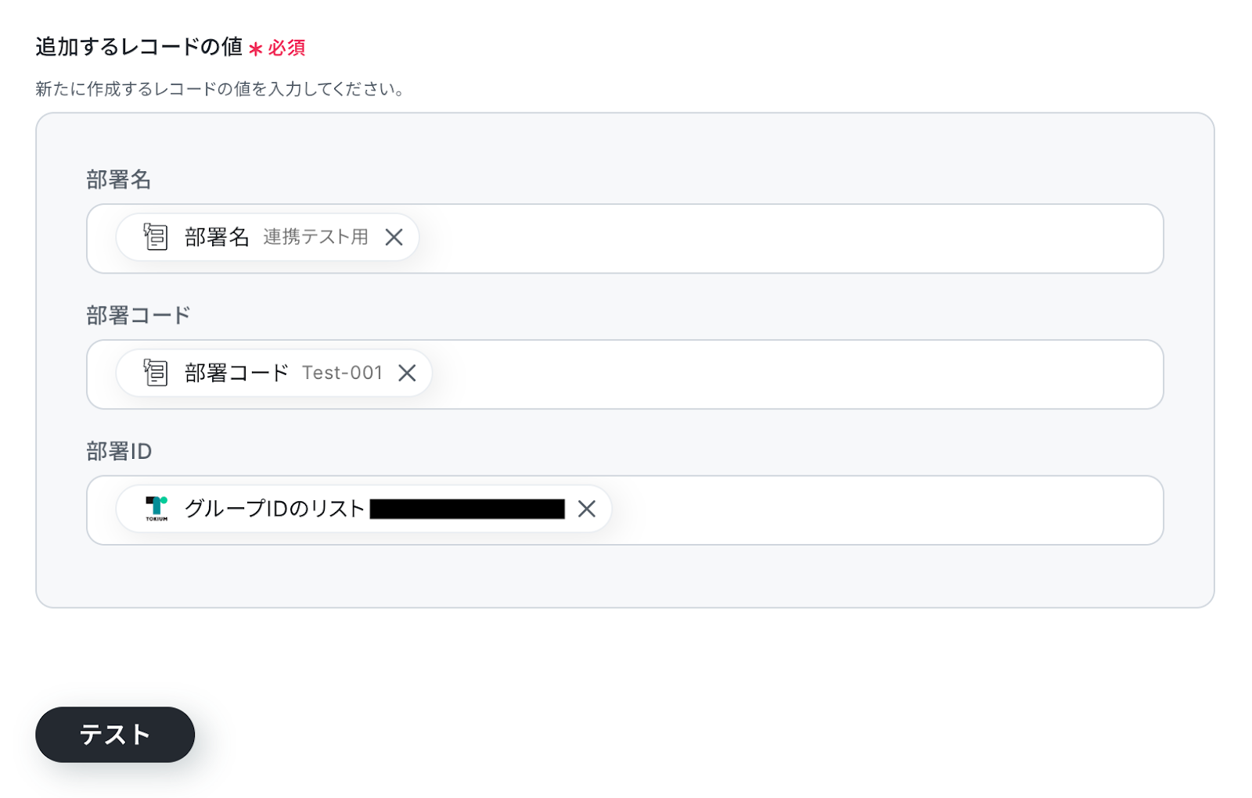The height and width of the screenshot is (798, 1252).
Task: Click the 部署ID field label
Action: pyautogui.click(x=119, y=452)
